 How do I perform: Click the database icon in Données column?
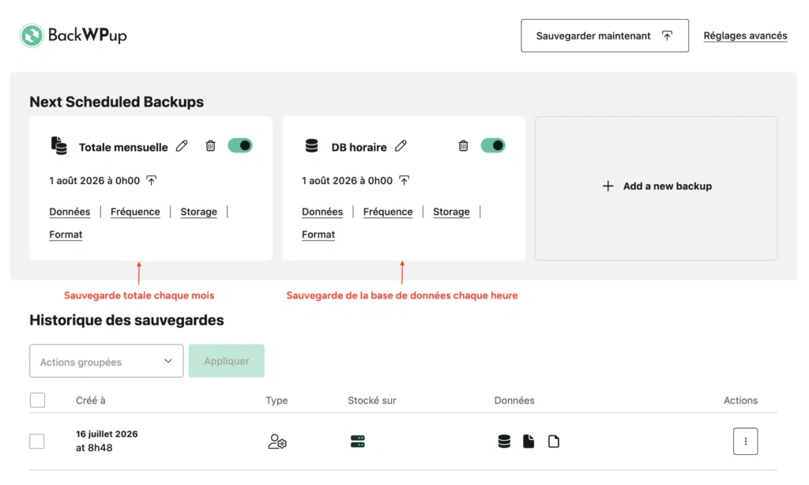click(504, 441)
